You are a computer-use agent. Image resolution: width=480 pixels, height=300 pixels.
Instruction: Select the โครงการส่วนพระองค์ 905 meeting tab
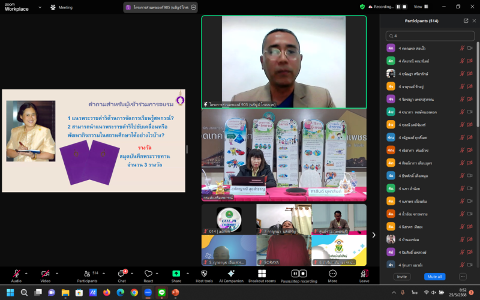tap(160, 7)
